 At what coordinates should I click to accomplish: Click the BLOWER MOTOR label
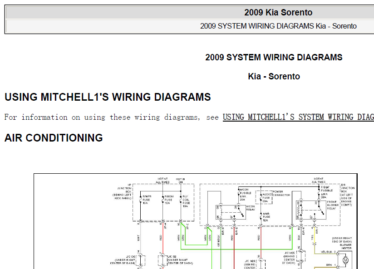pyautogui.click(x=345, y=247)
